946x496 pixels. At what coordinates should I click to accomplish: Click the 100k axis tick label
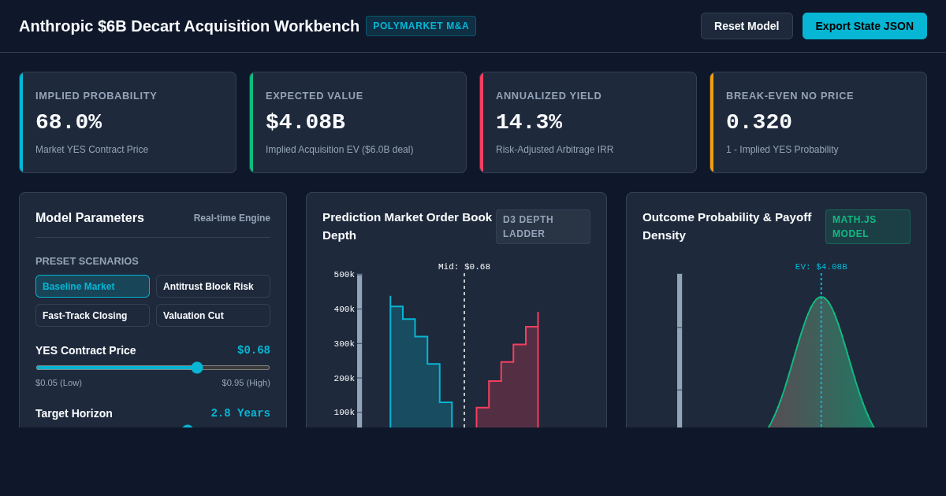(x=345, y=413)
